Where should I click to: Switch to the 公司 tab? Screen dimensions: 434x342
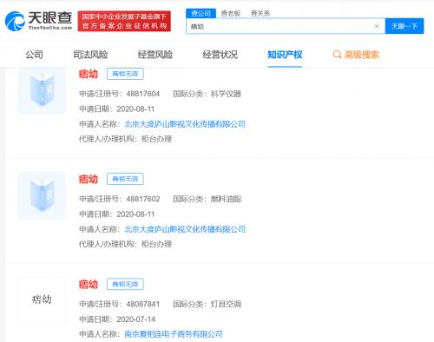[x=34, y=55]
